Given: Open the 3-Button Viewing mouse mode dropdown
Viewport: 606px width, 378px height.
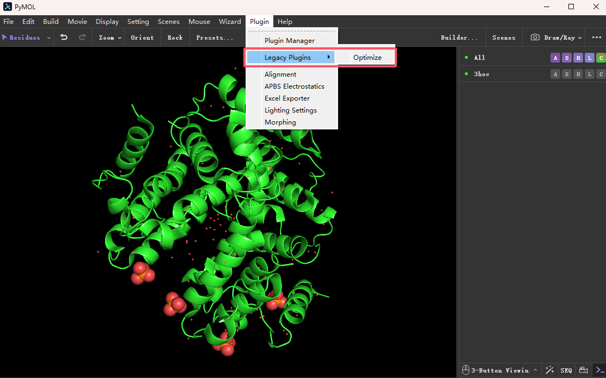Looking at the screenshot, I should (x=499, y=370).
